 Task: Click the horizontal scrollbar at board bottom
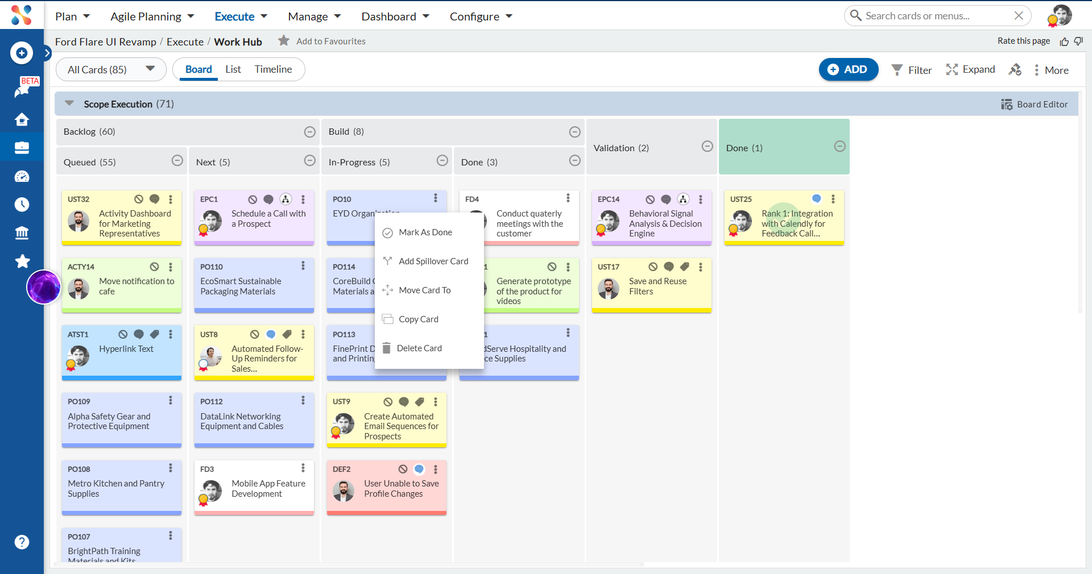point(348,564)
